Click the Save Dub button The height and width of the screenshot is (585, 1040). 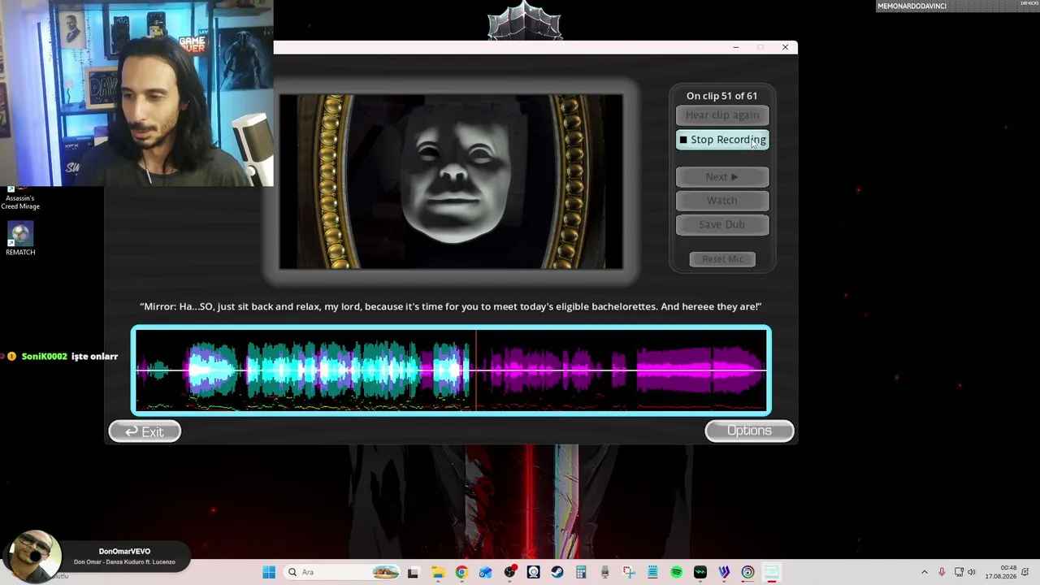(x=722, y=224)
